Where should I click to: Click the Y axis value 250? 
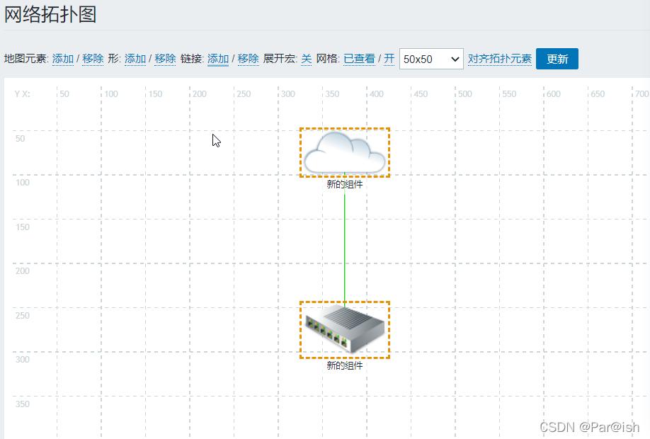click(x=23, y=316)
